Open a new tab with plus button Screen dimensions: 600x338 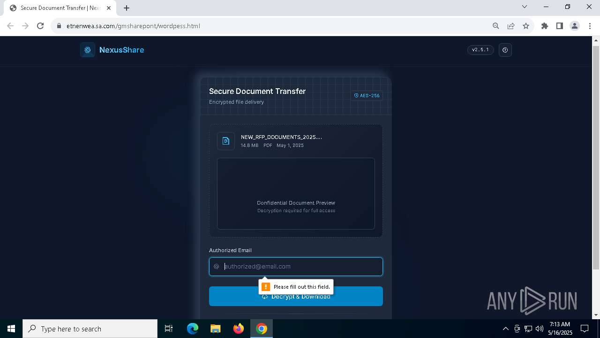127,8
